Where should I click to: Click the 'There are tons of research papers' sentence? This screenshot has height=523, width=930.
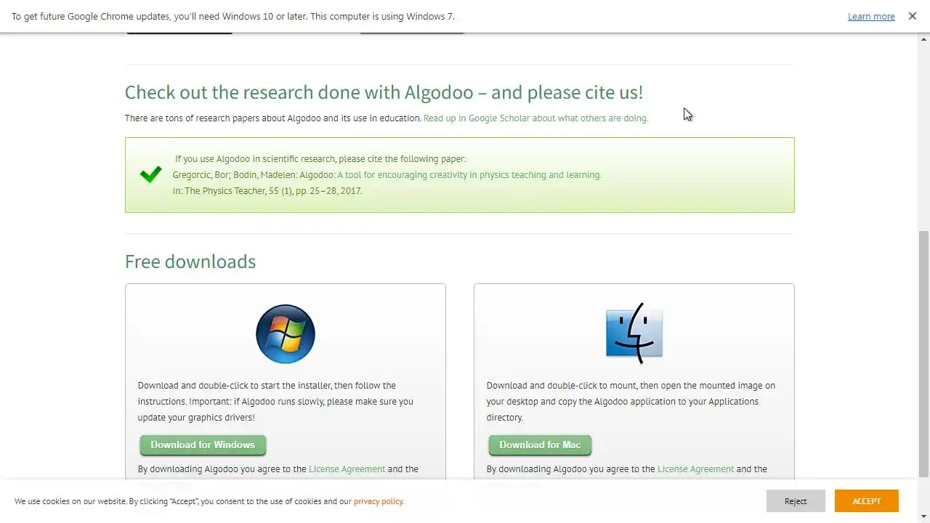point(273,118)
